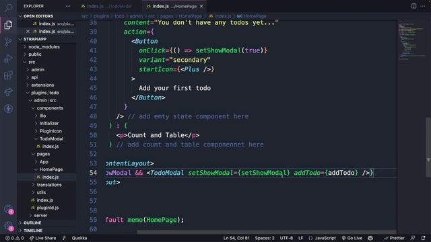Open the Accounts icon
431x242 pixels.
click(x=9, y=209)
